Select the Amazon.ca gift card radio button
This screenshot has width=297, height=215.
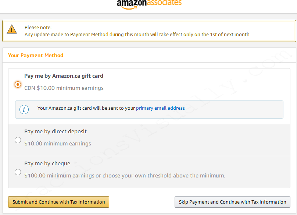pos(18,84)
